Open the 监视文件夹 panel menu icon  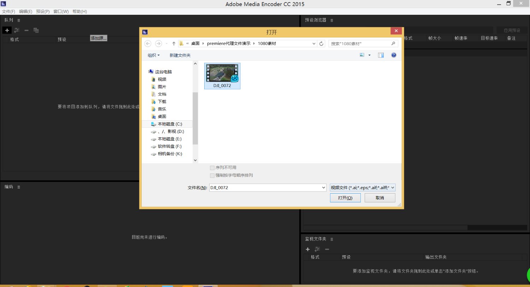pyautogui.click(x=332, y=239)
